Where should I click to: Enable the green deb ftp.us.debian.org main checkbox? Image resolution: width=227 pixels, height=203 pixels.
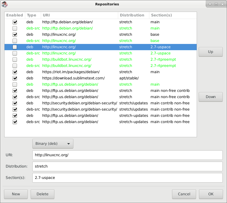tap(15, 84)
